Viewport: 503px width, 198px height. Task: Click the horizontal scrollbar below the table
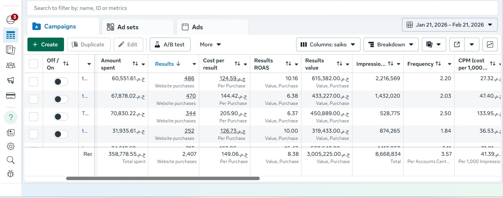coord(163,178)
